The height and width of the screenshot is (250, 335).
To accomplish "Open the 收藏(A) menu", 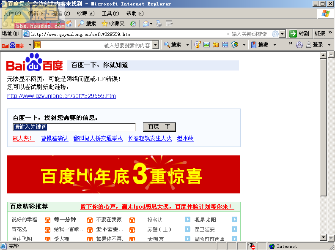I will tap(86, 14).
